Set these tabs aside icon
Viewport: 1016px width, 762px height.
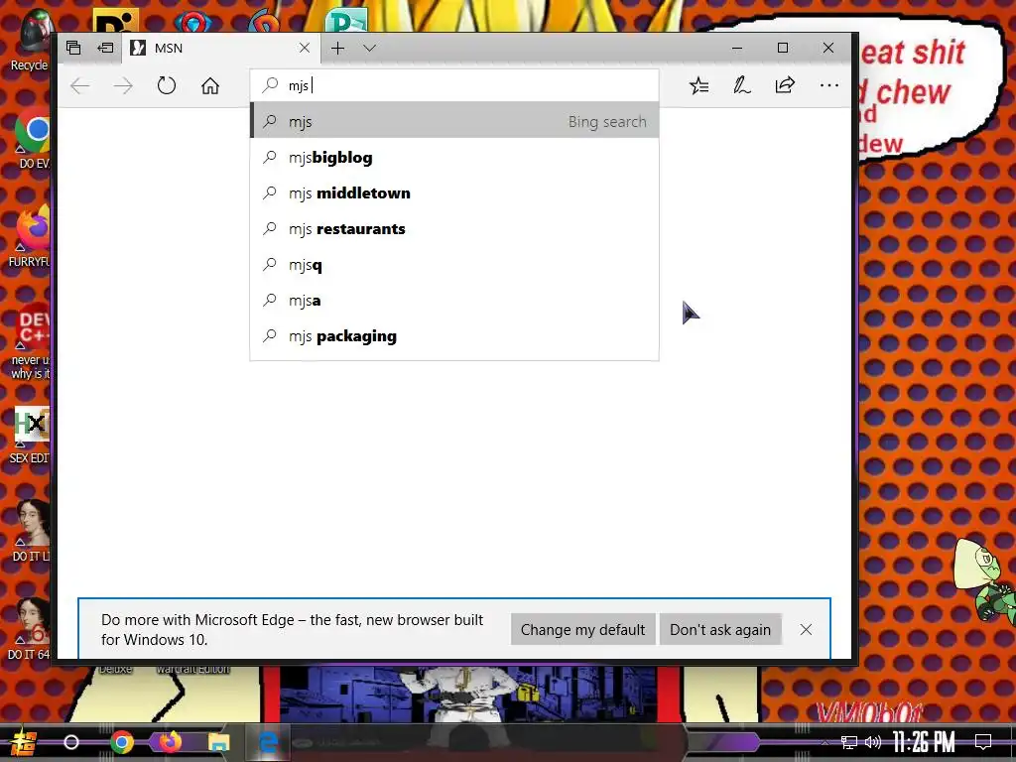click(105, 48)
